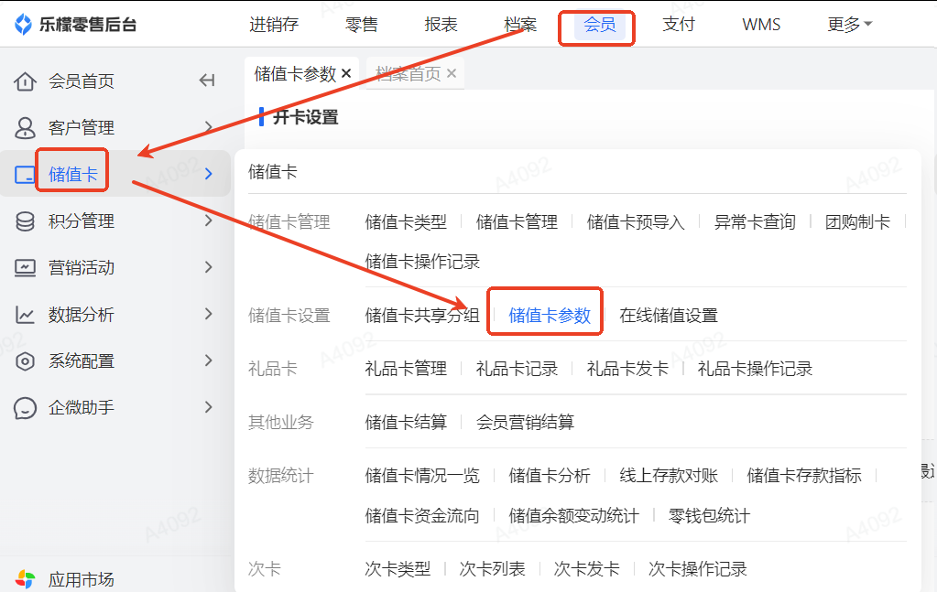Close the 储值卡参数 tab
This screenshot has height=592, width=937.
[346, 73]
